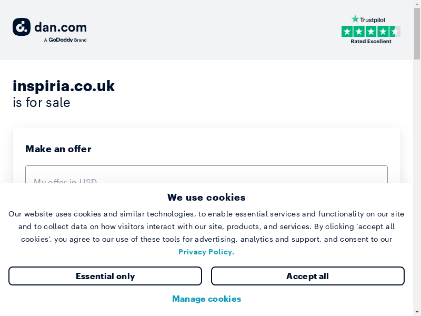Click the cookie notice description paragraph
421x316 pixels.
click(206, 226)
